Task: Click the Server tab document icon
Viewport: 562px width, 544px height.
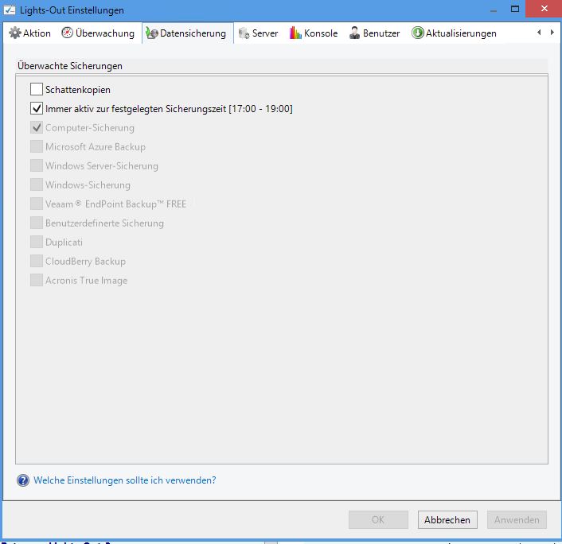Action: 244,33
